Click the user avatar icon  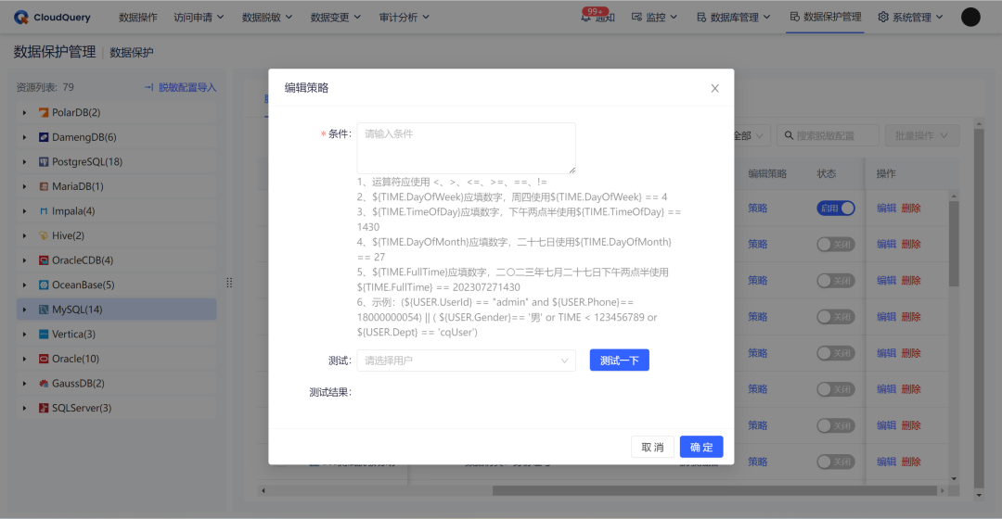tap(970, 18)
